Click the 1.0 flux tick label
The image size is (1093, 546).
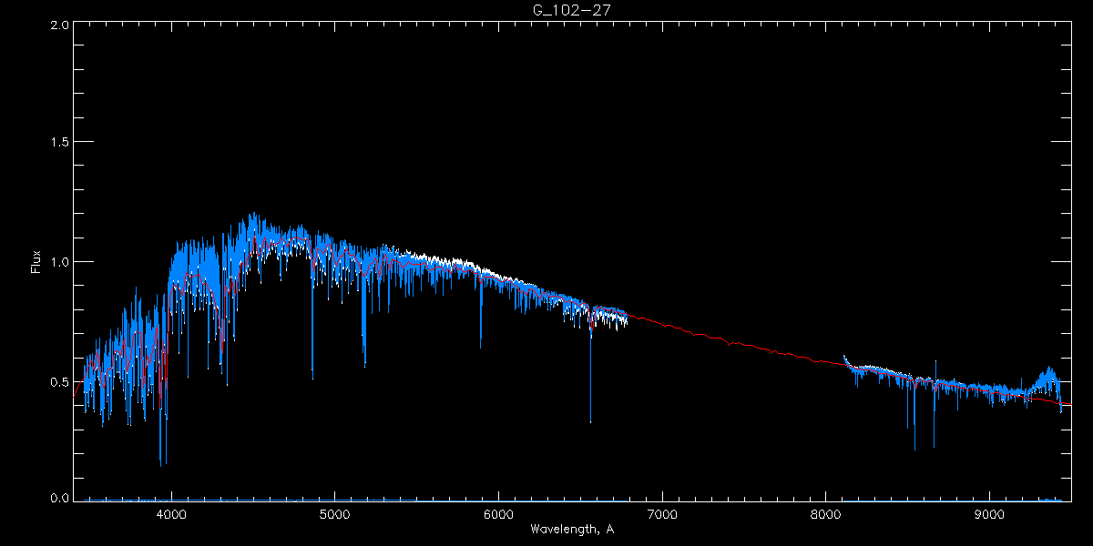coord(59,261)
